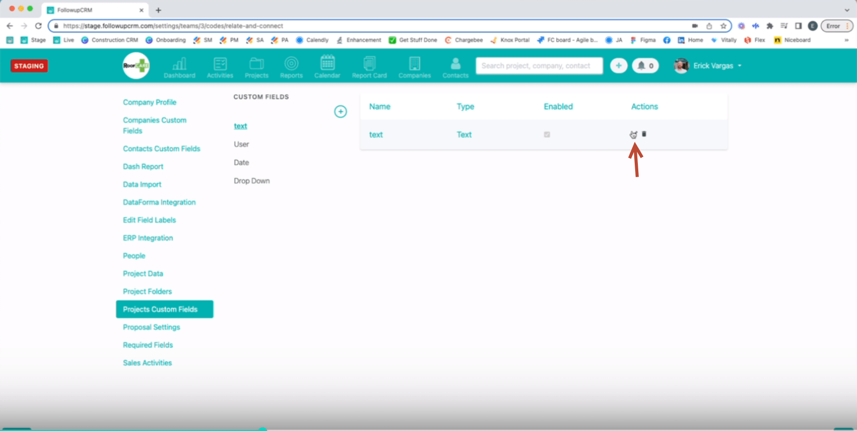Image resolution: width=857 pixels, height=431 pixels.
Task: Sort by the Type column header
Action: (x=465, y=107)
